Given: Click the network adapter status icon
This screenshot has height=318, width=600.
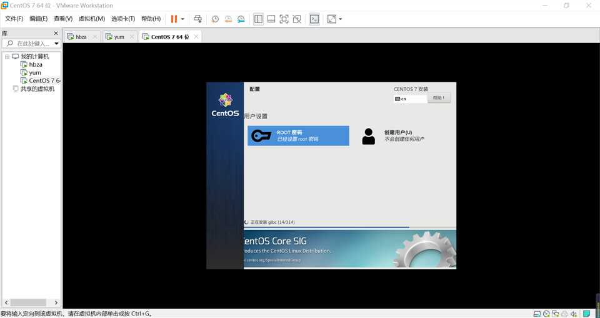Looking at the screenshot, I should click(555, 314).
